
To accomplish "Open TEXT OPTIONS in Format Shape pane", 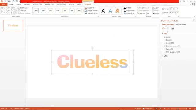I will pyautogui.click(x=180, y=24).
